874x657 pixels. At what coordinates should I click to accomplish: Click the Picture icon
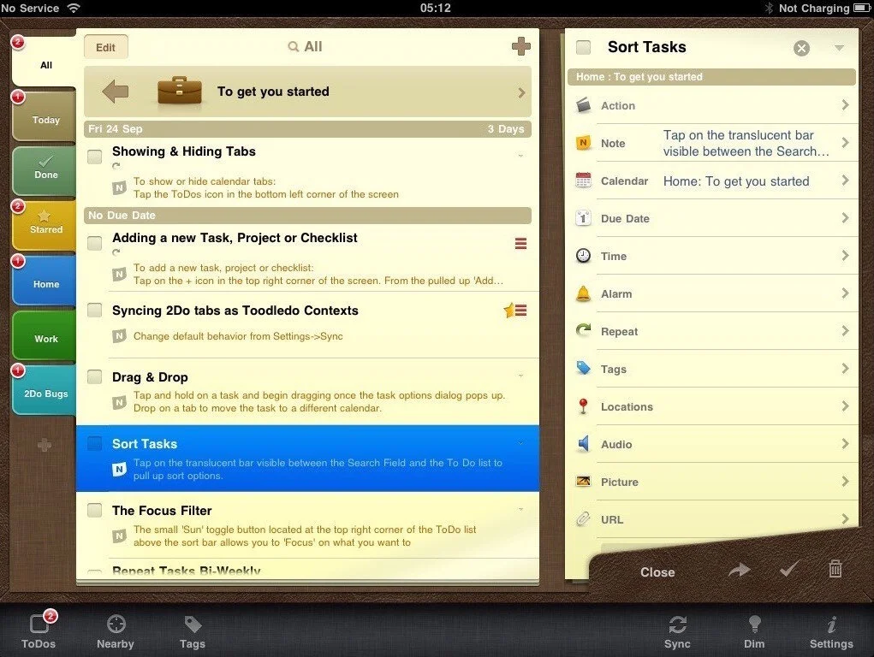click(x=583, y=481)
